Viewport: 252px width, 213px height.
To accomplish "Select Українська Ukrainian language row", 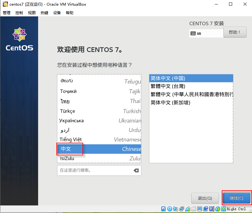I will pos(99,121).
